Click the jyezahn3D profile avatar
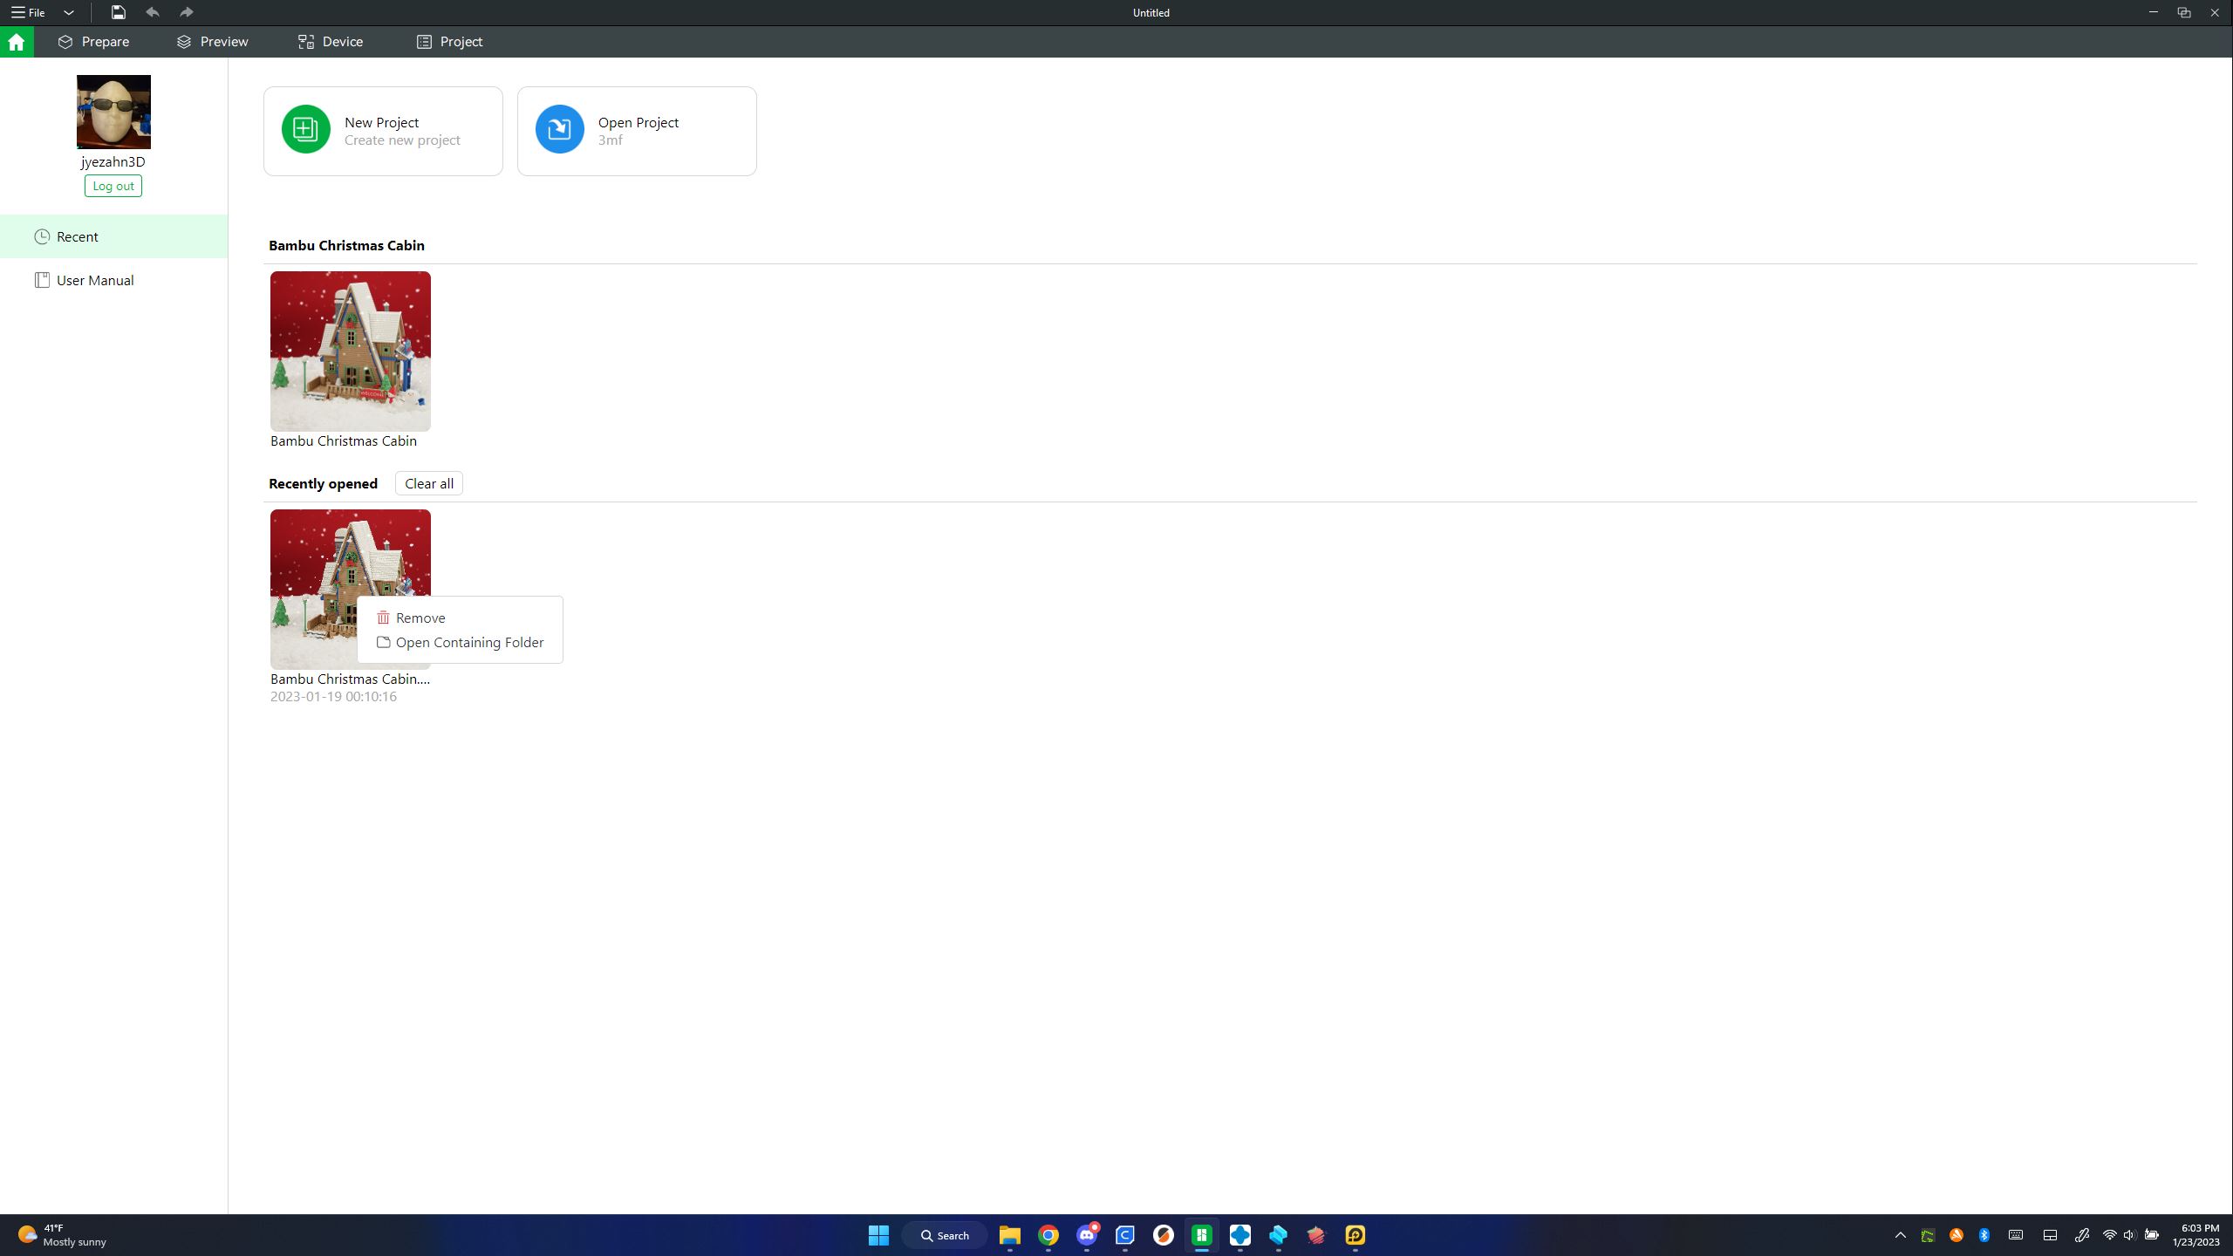Viewport: 2233px width, 1256px height. 113,112
